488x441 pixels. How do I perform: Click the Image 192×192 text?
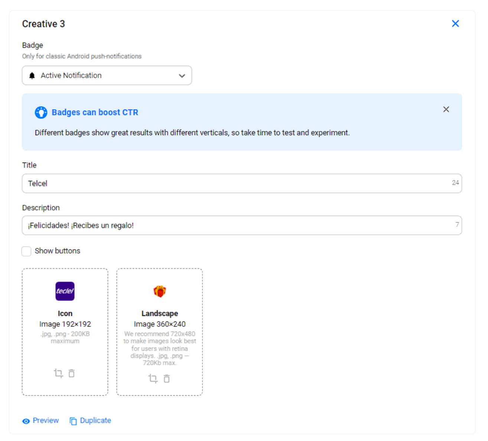[x=65, y=324]
